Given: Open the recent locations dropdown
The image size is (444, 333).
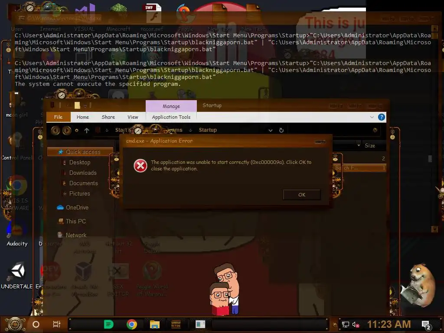Looking at the screenshot, I should tap(76, 130).
